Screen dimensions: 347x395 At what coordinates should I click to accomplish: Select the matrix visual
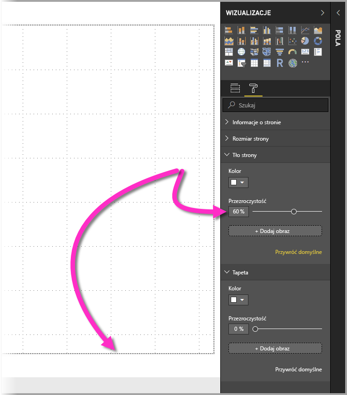tap(267, 63)
